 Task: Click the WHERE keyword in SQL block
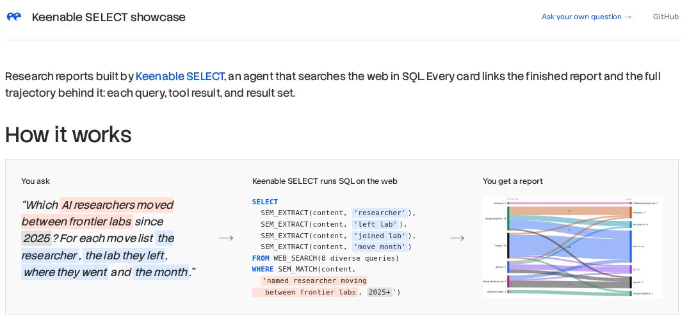(x=263, y=270)
